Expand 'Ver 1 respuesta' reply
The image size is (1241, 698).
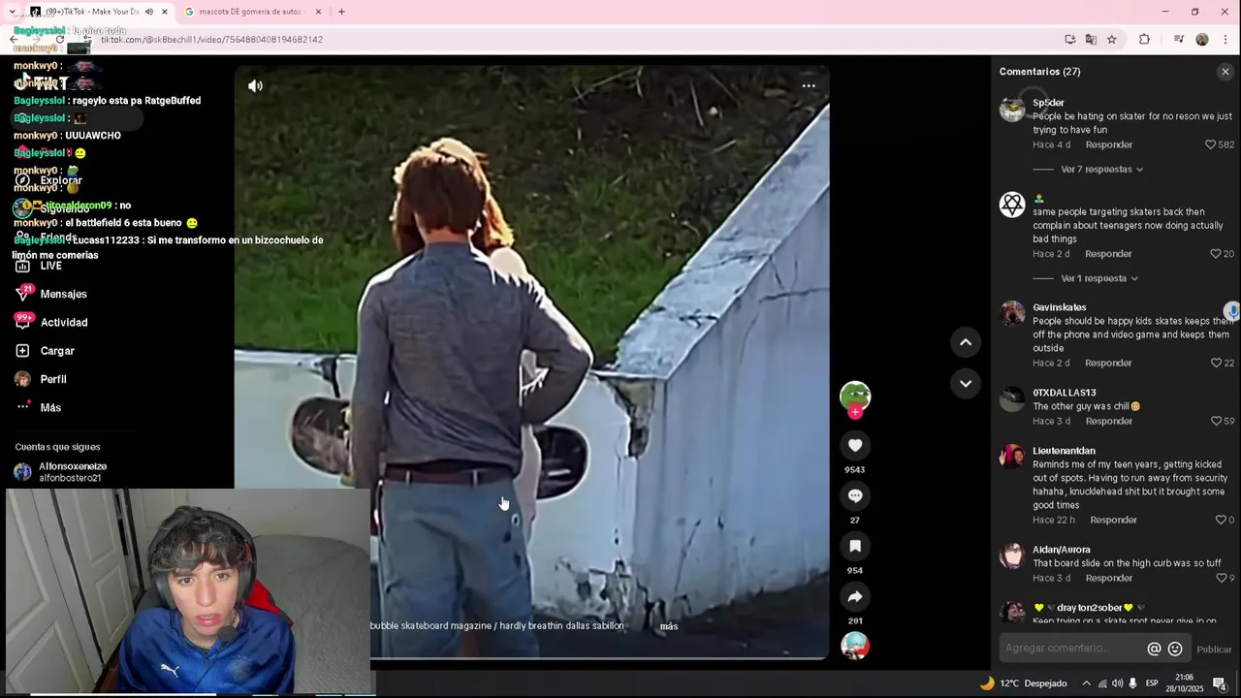point(1099,278)
